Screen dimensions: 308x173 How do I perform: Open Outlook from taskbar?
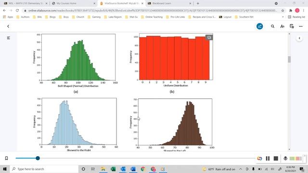click(123, 169)
